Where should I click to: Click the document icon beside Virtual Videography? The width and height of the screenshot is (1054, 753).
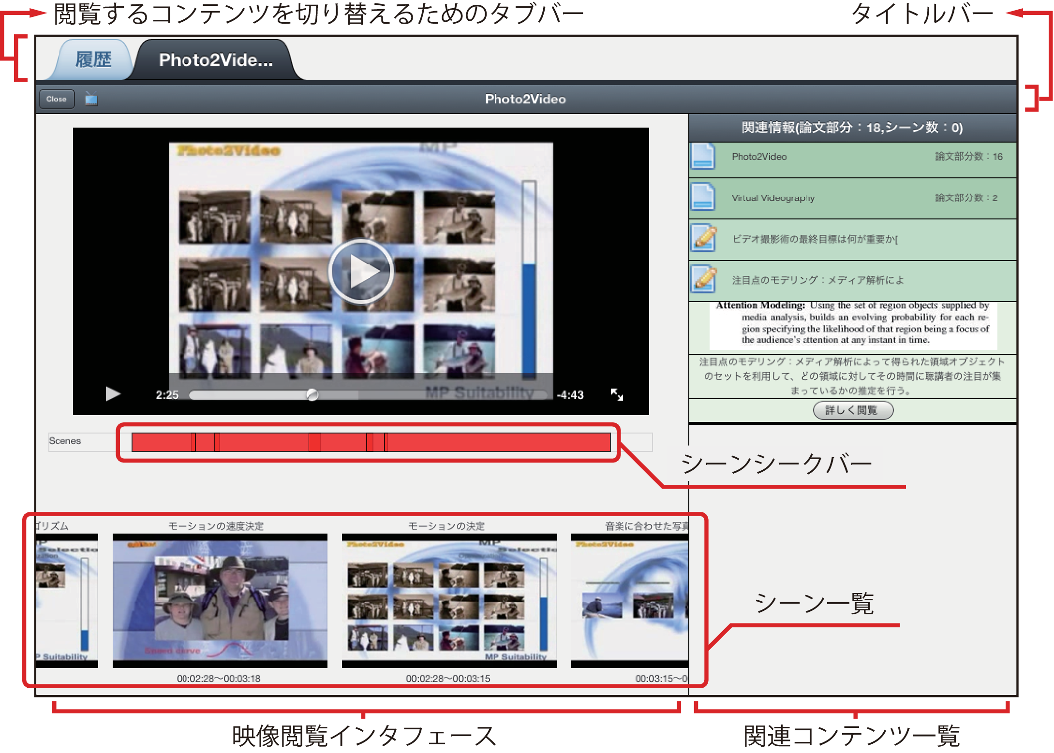703,197
